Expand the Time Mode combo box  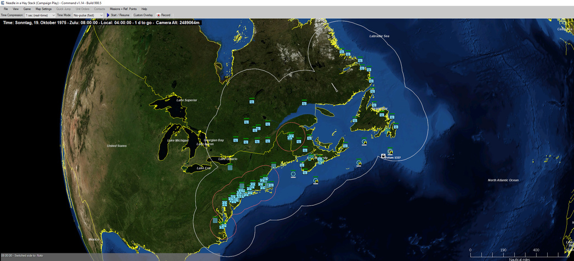tap(88, 15)
